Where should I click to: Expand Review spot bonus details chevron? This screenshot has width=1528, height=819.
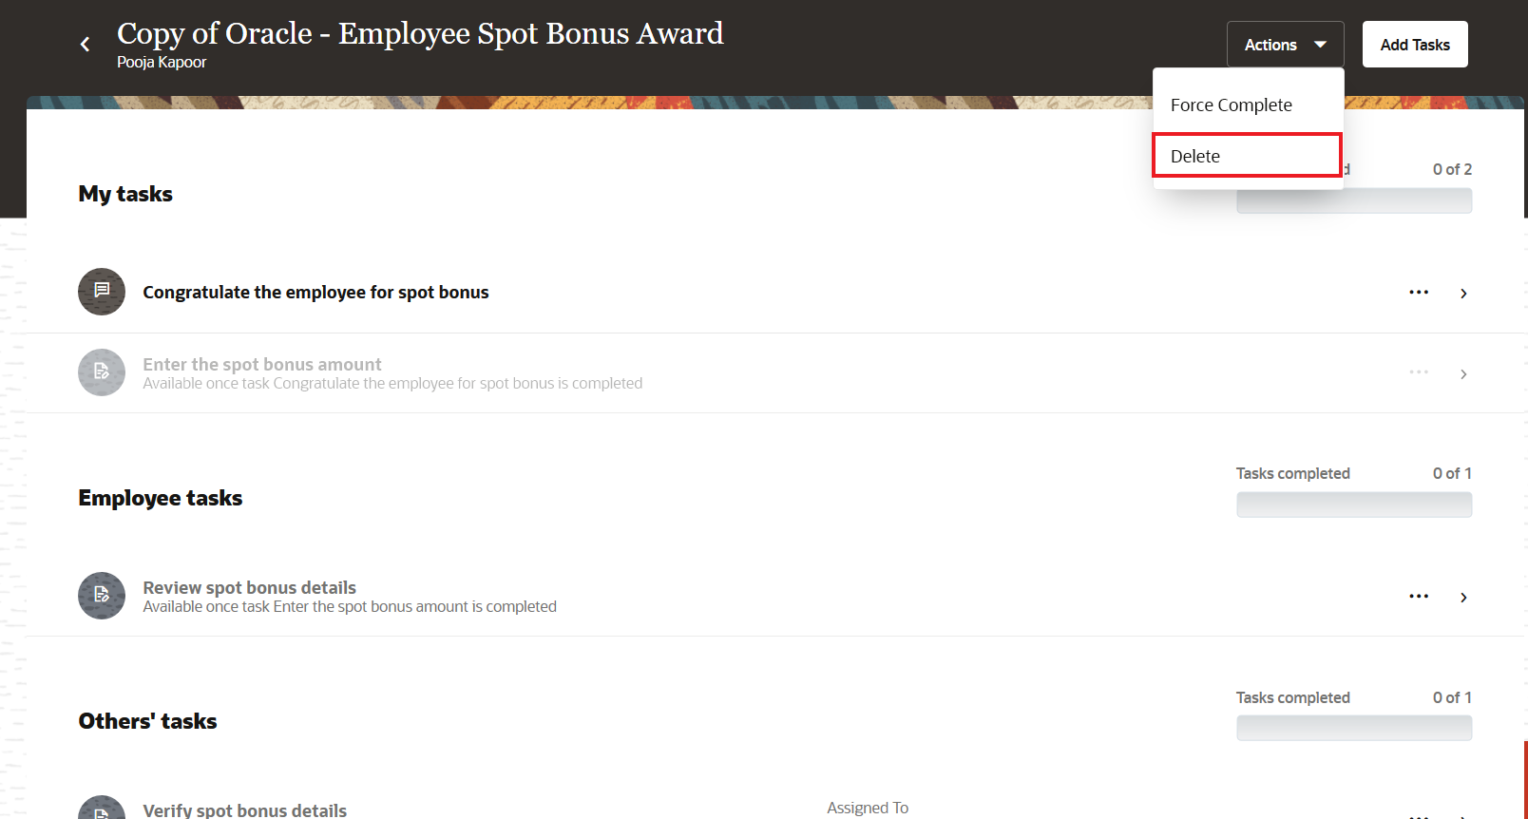click(1463, 598)
